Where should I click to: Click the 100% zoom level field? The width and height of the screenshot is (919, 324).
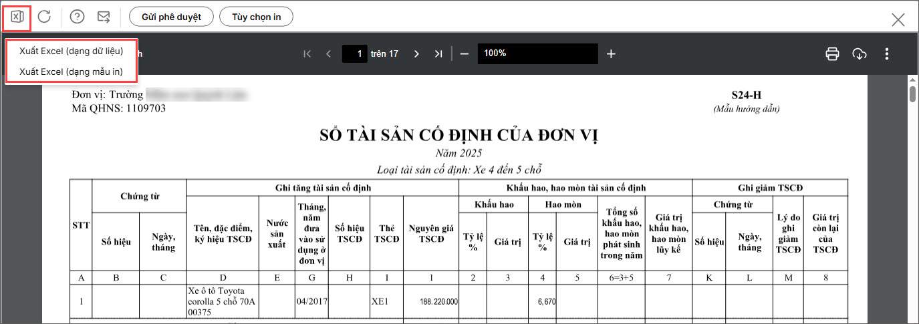point(537,54)
